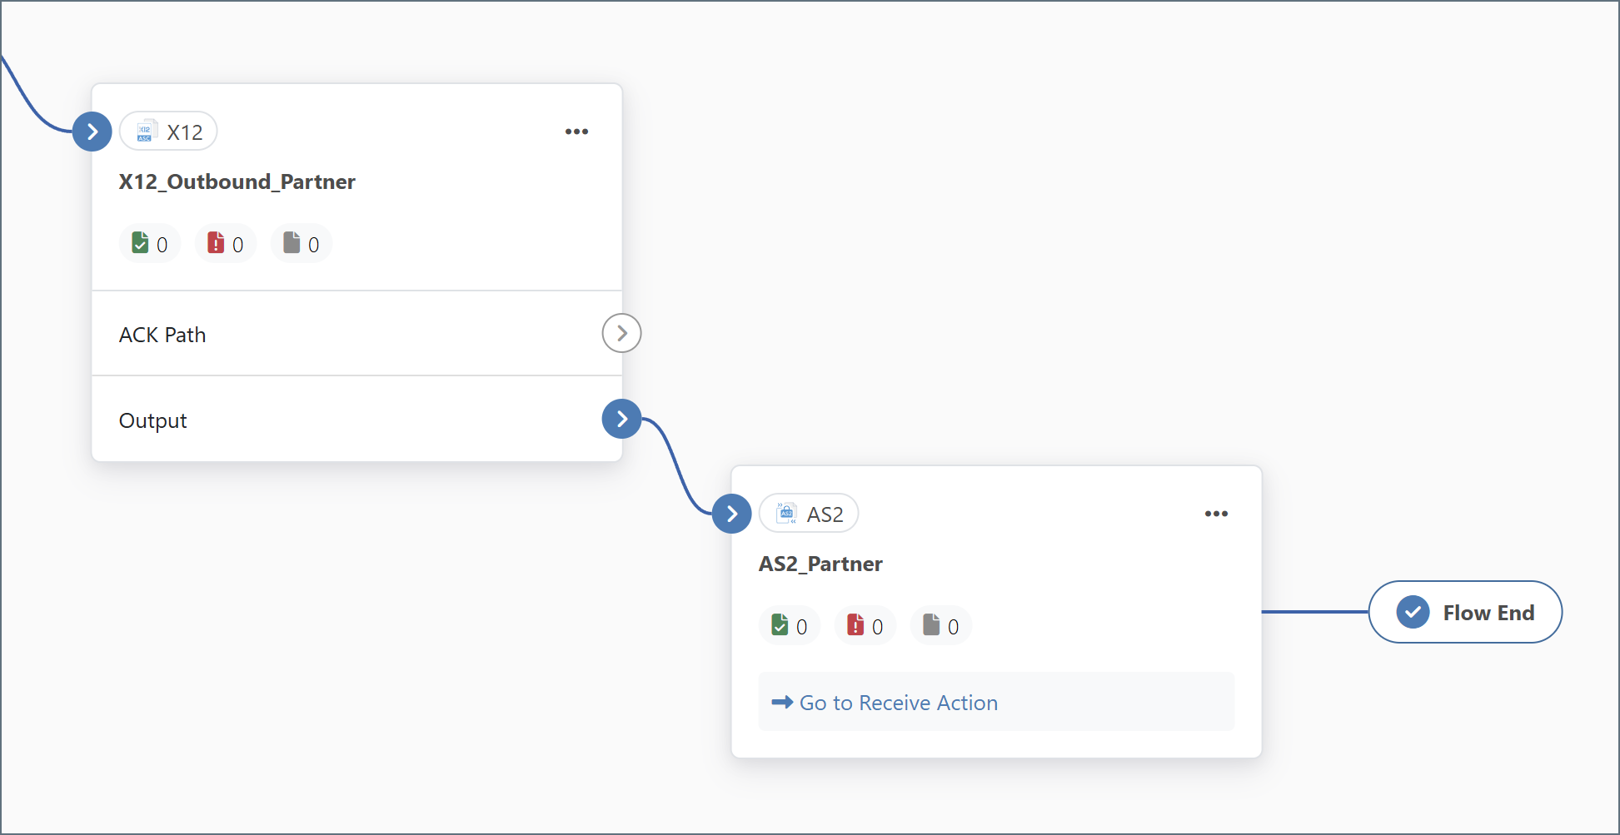Click the gray document count on X12_Outbound_Partner
This screenshot has height=835, width=1620.
point(301,243)
